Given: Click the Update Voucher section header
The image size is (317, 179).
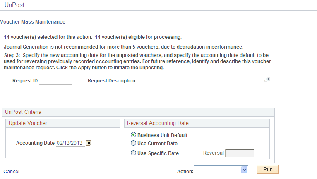Looking at the screenshot, I should pyautogui.click(x=28, y=123).
